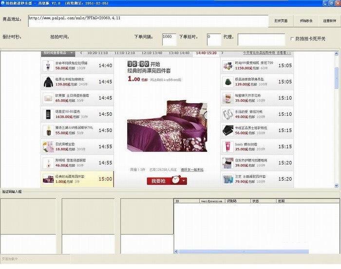Edit the 下单延时 field showing 0
The height and width of the screenshot is (269, 341).
(214, 39)
